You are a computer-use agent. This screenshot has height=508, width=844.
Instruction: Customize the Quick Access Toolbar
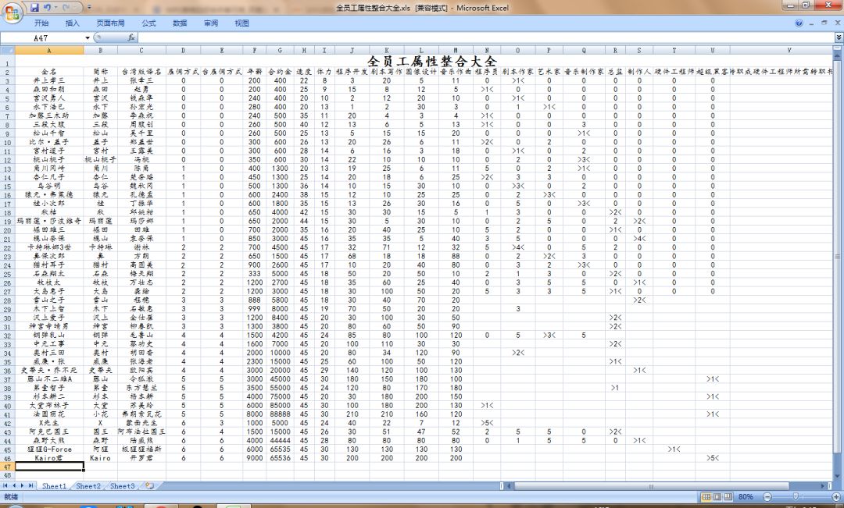89,8
